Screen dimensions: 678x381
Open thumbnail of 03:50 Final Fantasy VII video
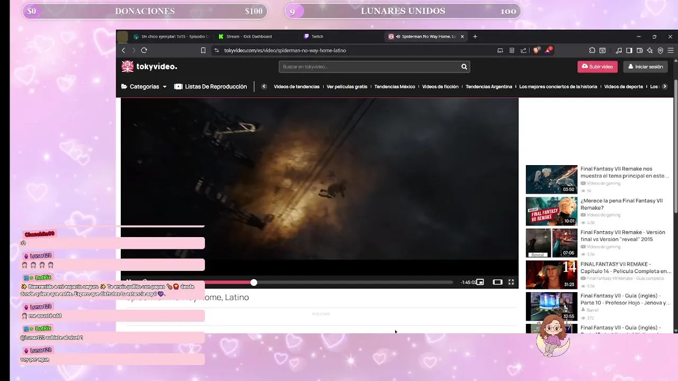pos(551,179)
